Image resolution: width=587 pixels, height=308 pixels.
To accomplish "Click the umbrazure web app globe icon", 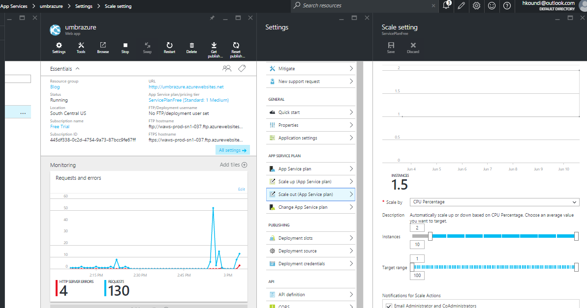I will click(x=56, y=30).
